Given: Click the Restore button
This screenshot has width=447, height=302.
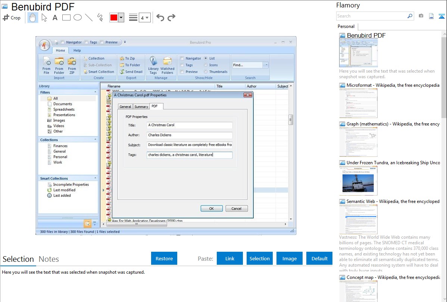Looking at the screenshot, I should [164, 258].
